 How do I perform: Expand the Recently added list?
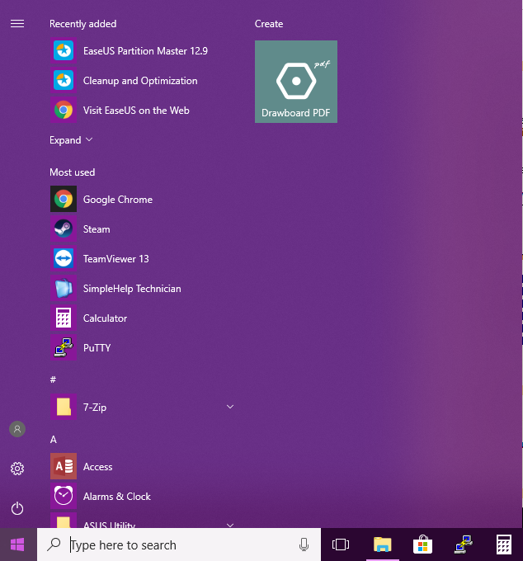pyautogui.click(x=71, y=140)
